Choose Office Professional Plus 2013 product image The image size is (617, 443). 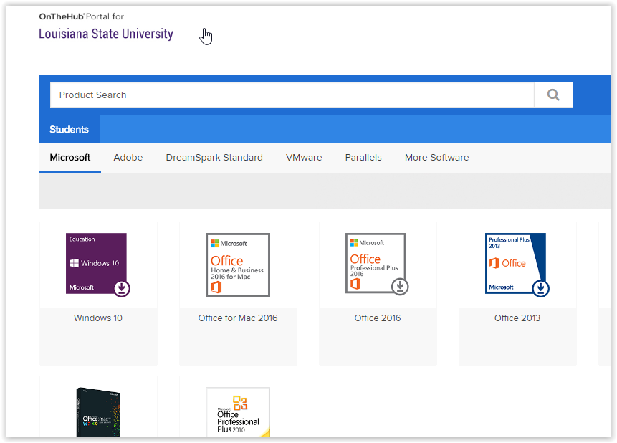click(516, 263)
